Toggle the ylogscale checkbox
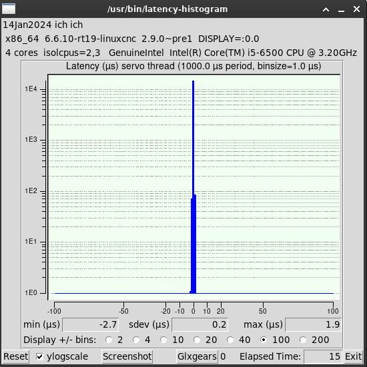The width and height of the screenshot is (367, 367). [39, 357]
